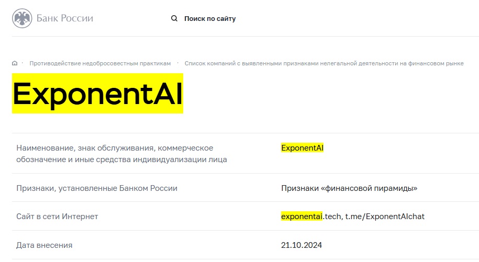Click the large highlighted ExponentAI page heading
This screenshot has width=479, height=262.
tap(97, 94)
